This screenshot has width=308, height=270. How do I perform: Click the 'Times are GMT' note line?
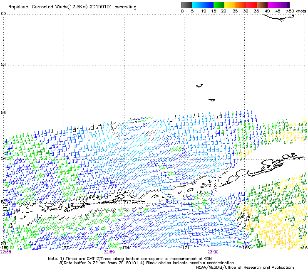[130, 259]
